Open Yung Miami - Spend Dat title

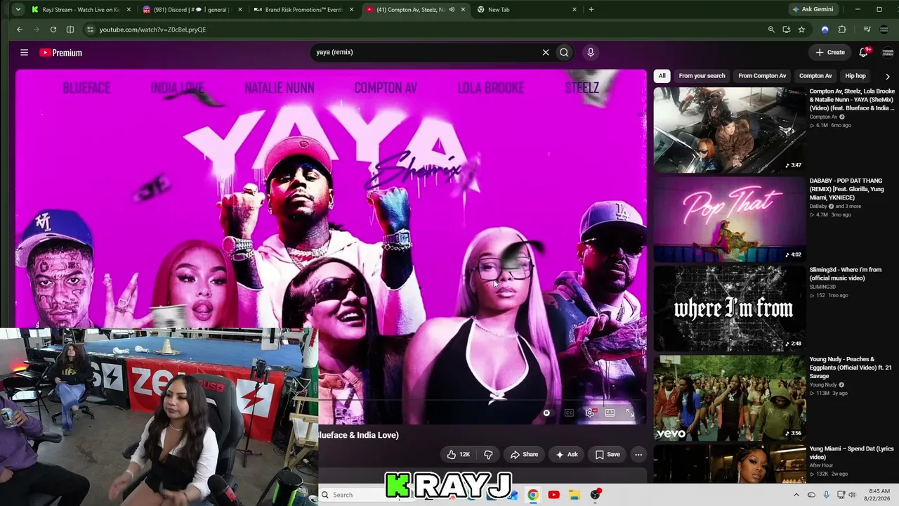point(851,453)
